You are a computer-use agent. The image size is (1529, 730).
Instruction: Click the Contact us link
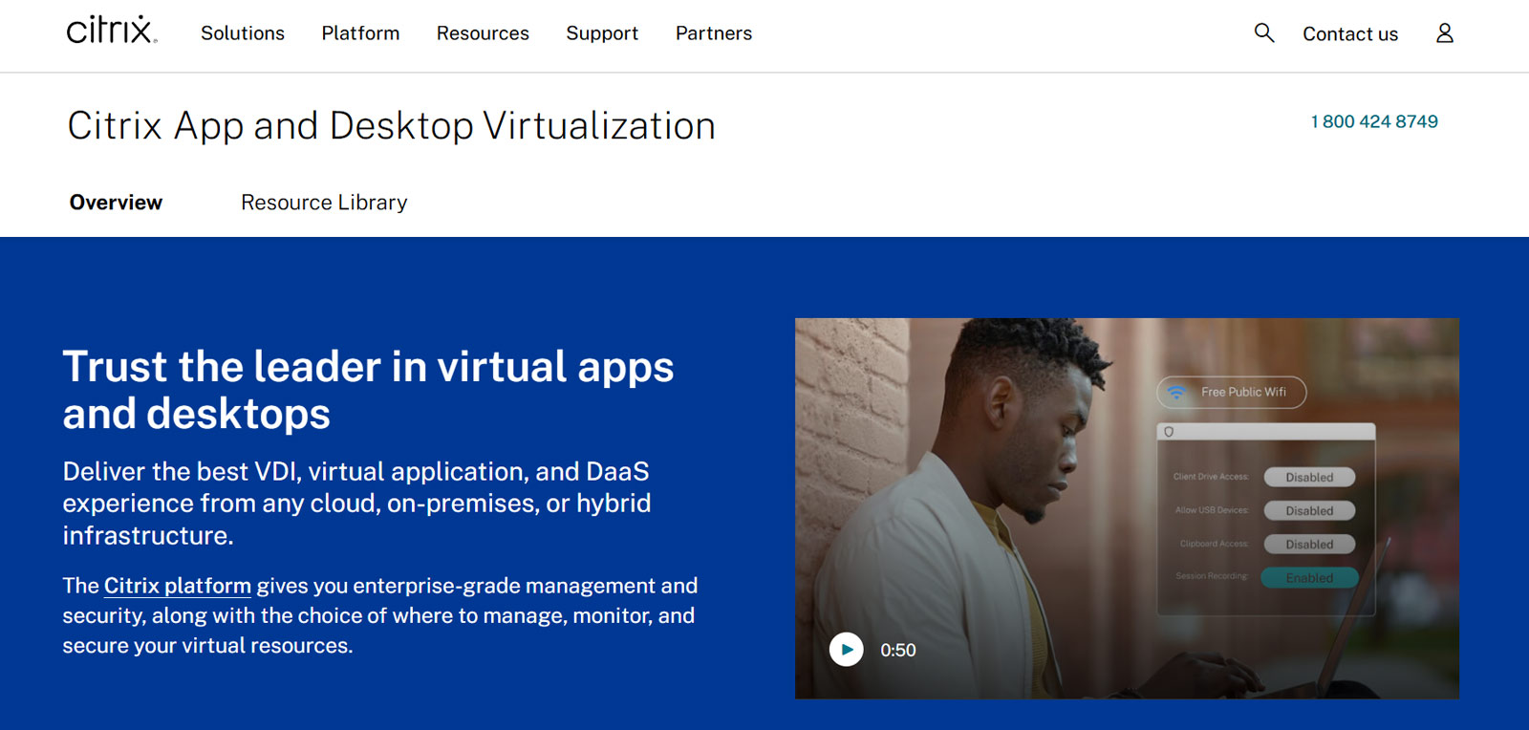pyautogui.click(x=1350, y=34)
